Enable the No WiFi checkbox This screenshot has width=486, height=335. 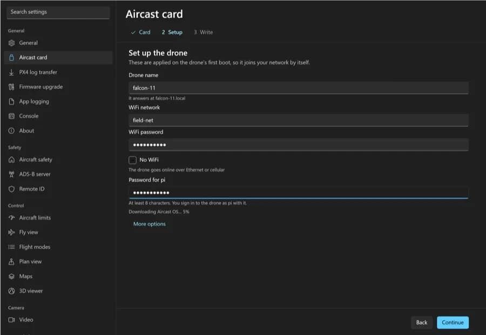pos(132,160)
